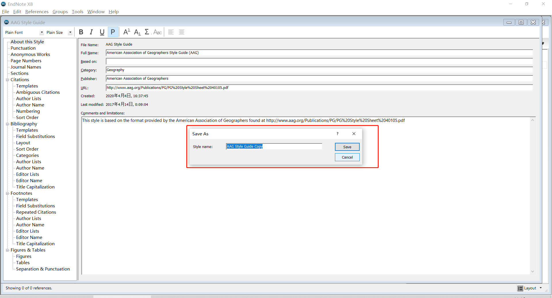Screen dimensions: 552x298
Task: Open the Layout dropdown arrow
Action: (x=540, y=288)
